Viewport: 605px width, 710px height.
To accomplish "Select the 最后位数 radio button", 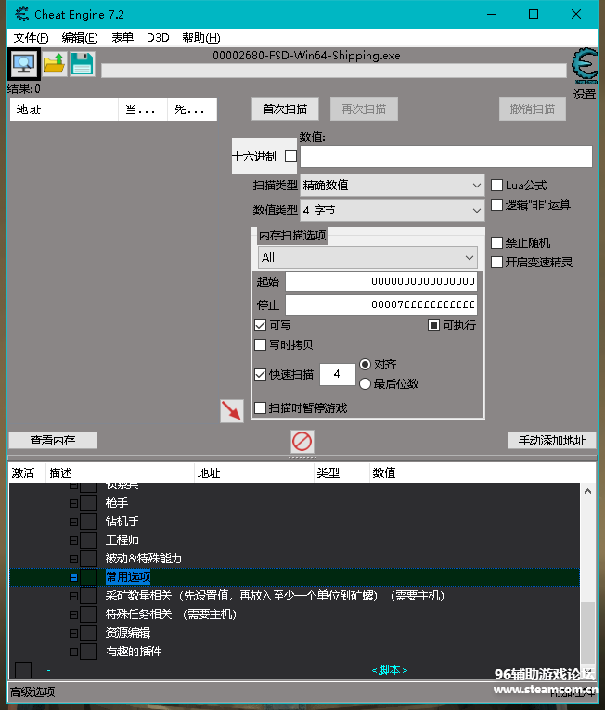I will pyautogui.click(x=365, y=384).
